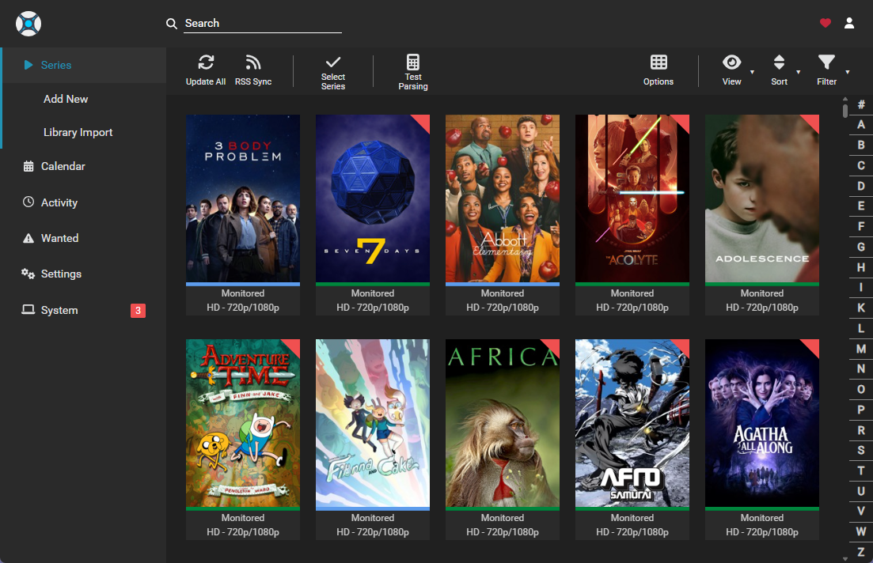
Task: Jump to letter D in index
Action: point(861,186)
